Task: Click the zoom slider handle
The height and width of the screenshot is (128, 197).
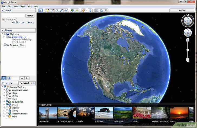Action: coord(188,50)
